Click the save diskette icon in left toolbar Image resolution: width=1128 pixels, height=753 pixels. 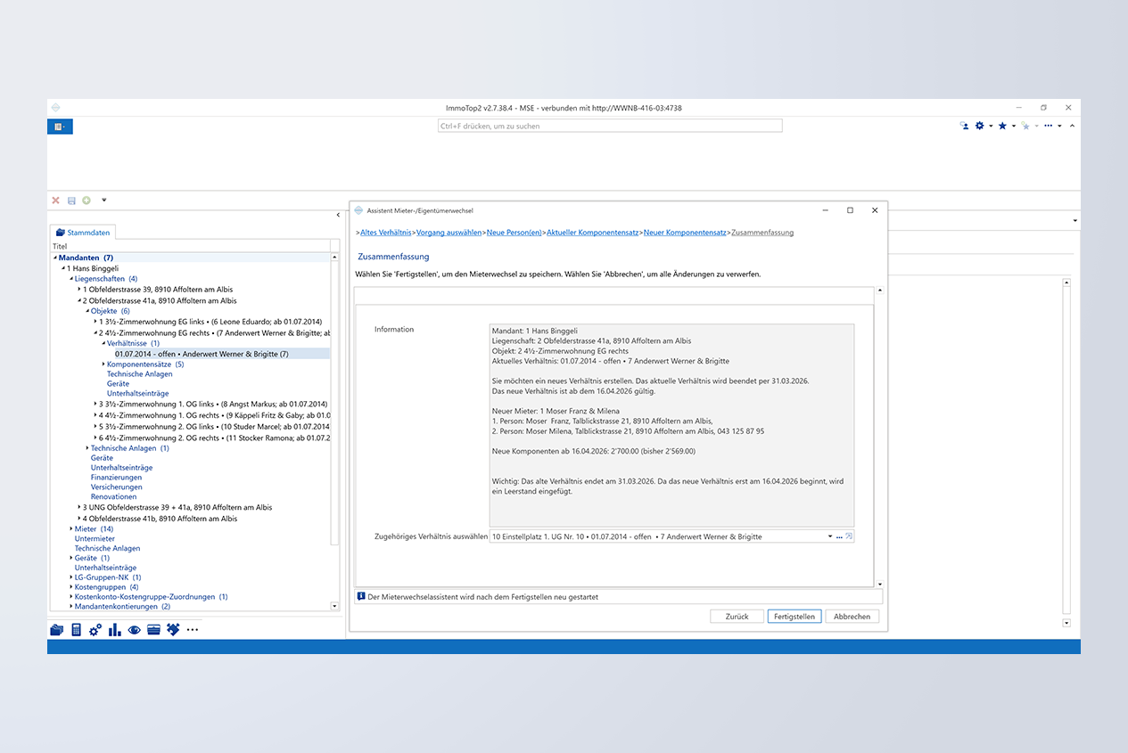[x=70, y=200]
